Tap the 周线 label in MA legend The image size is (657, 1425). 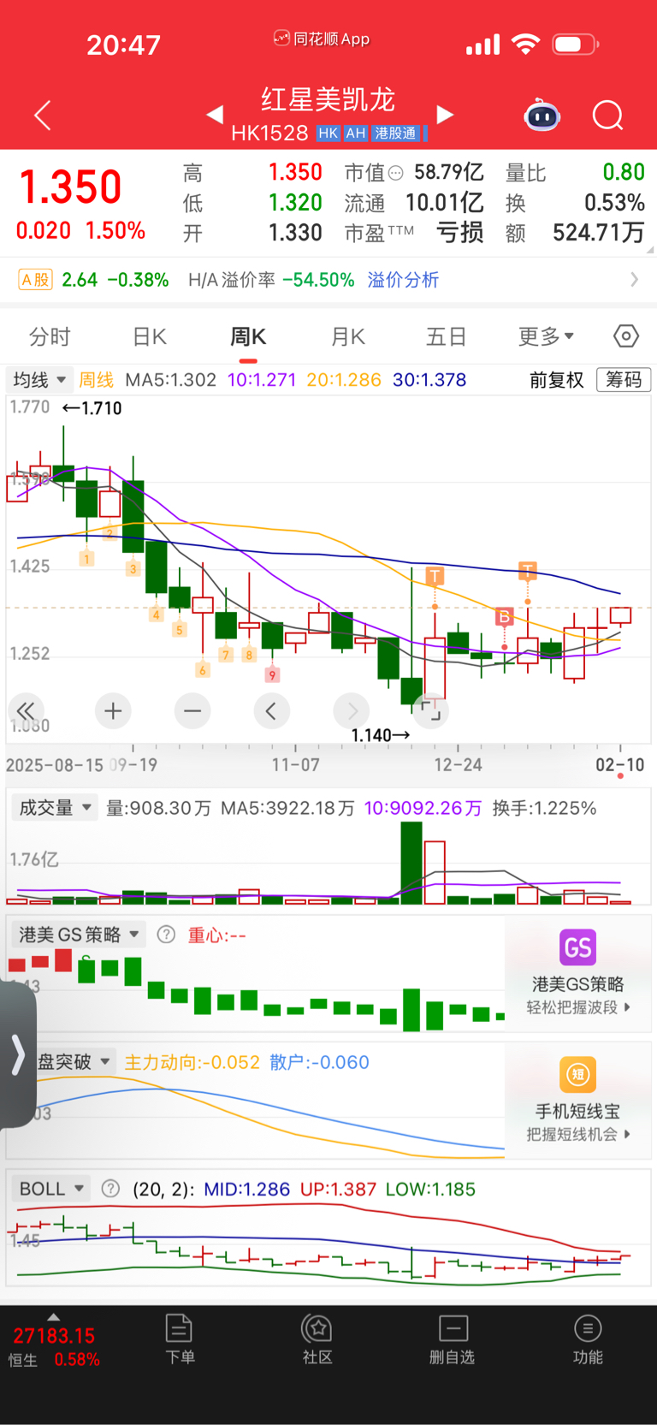click(96, 379)
